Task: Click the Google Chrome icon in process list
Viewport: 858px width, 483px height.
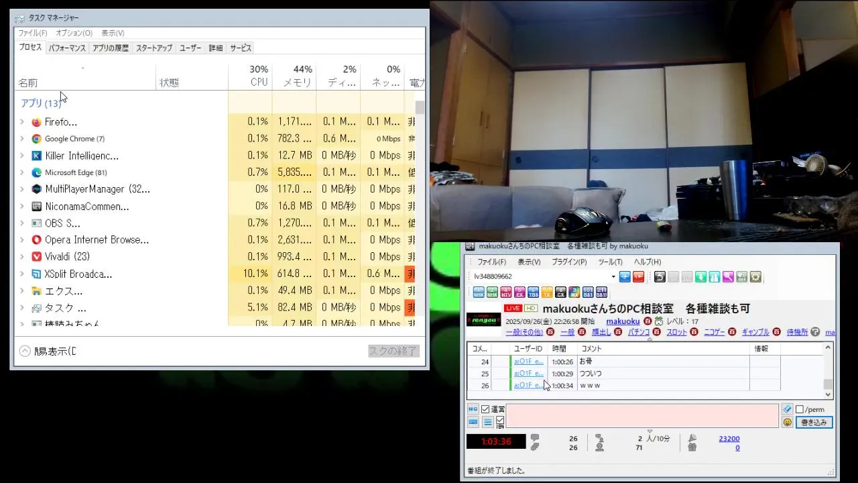Action: pyautogui.click(x=36, y=139)
